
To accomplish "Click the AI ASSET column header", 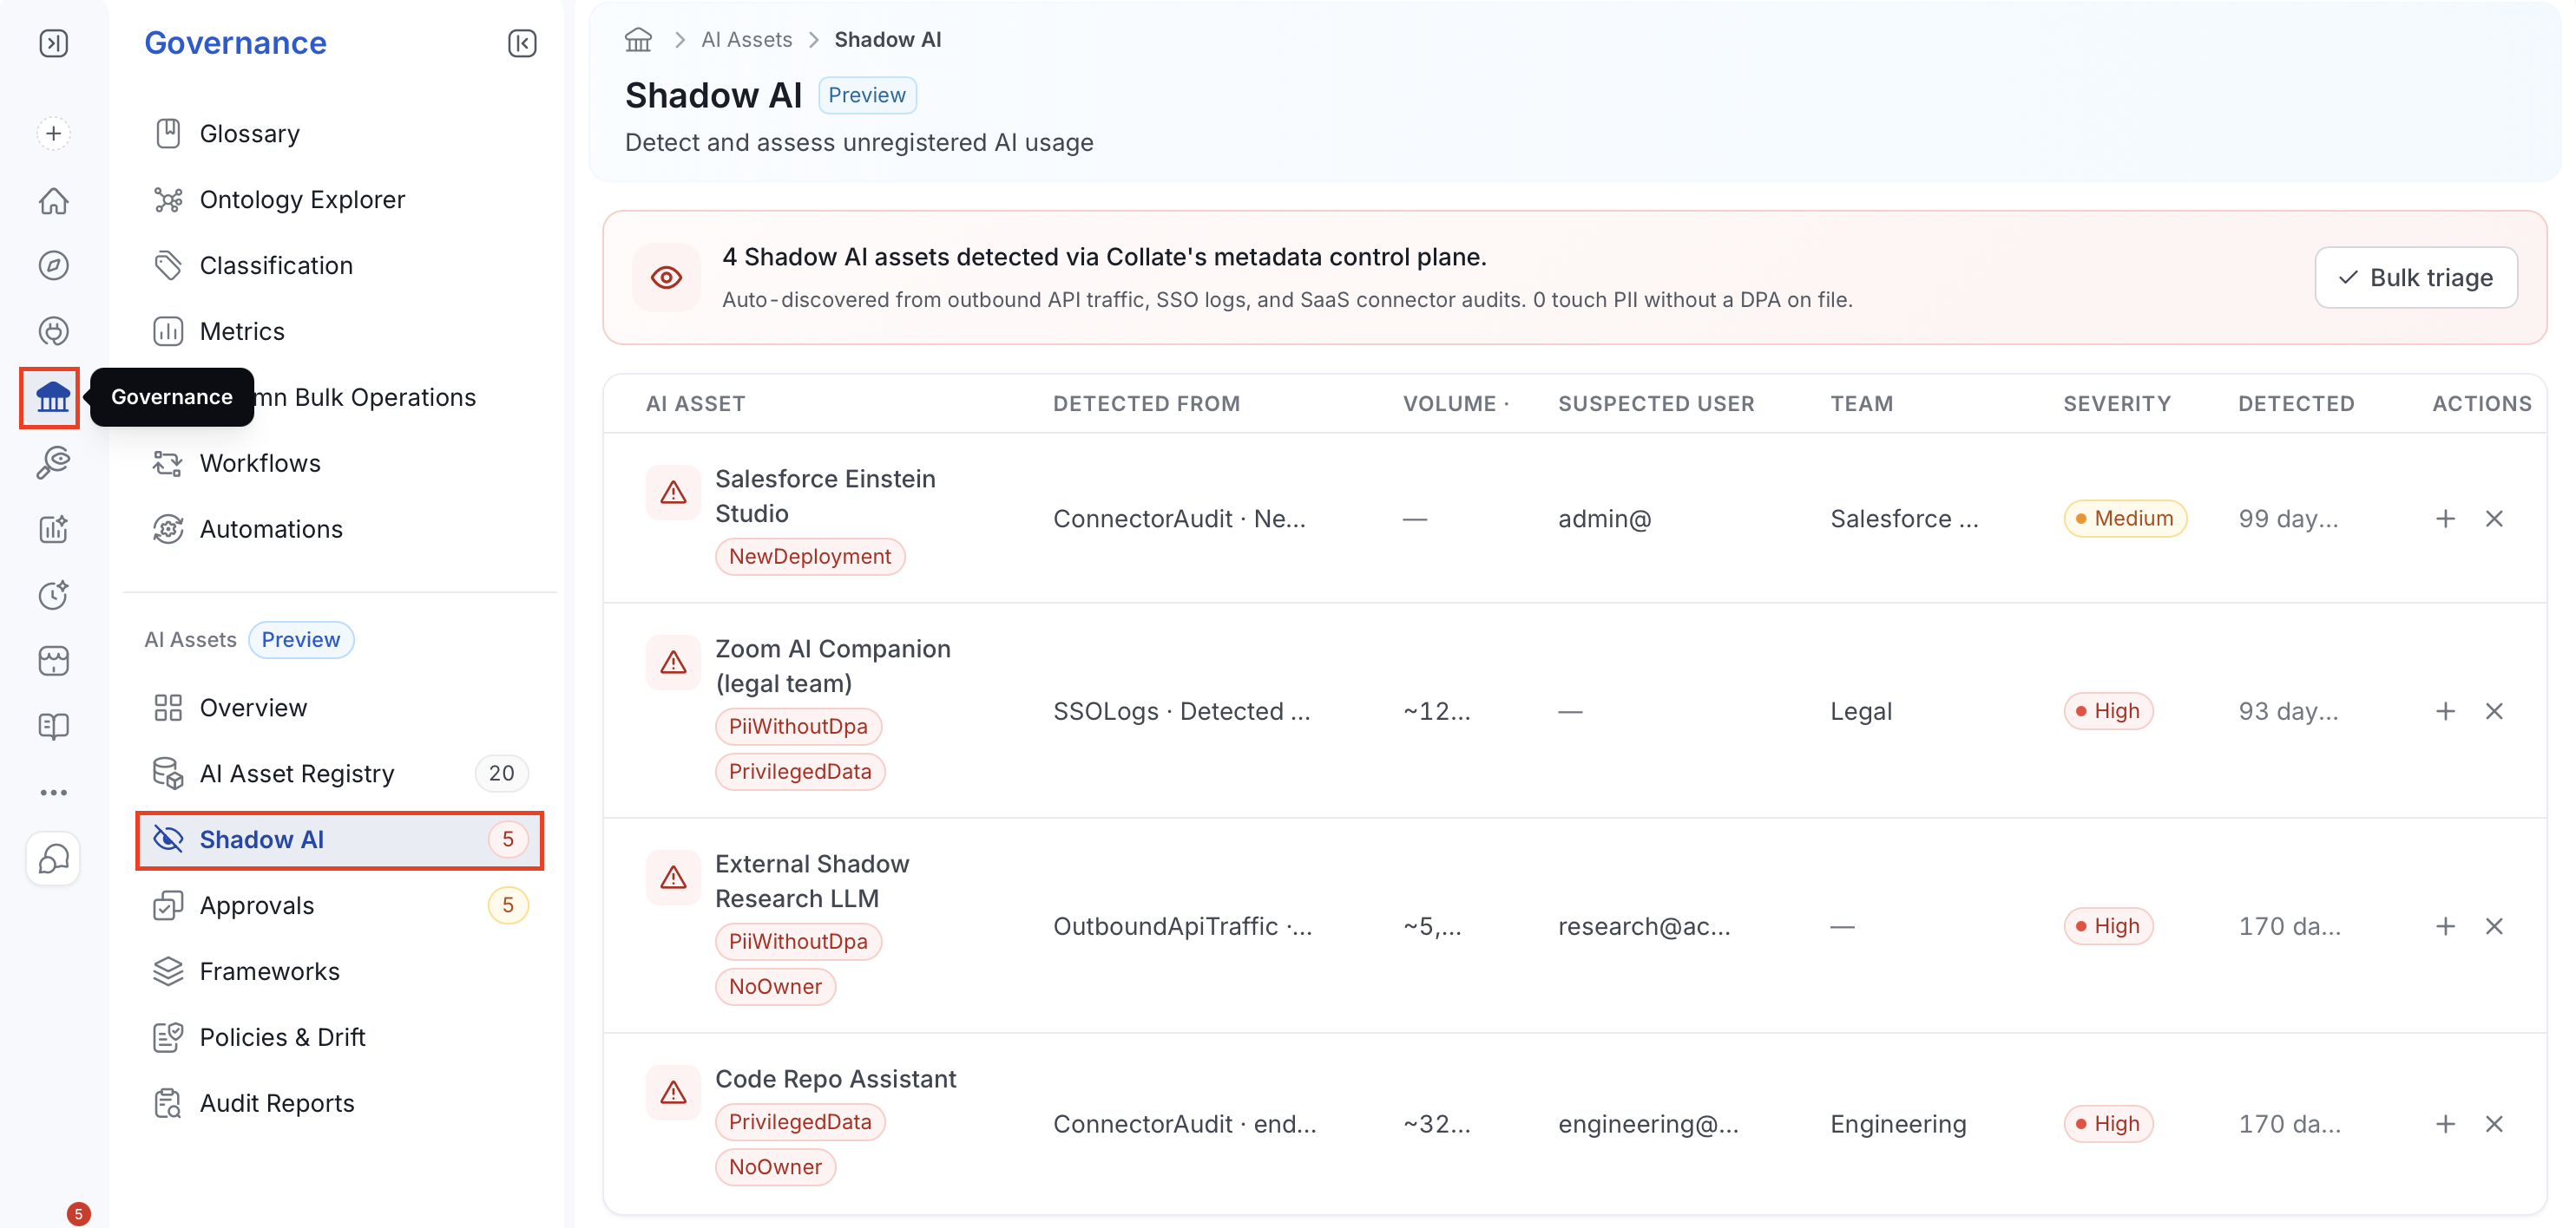I will pos(696,403).
